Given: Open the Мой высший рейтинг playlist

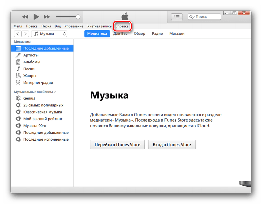Looking at the screenshot, I should click(x=42, y=119).
